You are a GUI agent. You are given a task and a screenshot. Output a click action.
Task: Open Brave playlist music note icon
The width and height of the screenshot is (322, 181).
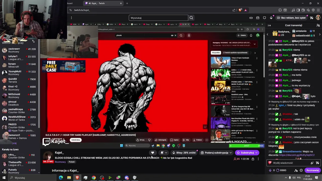(x=293, y=10)
